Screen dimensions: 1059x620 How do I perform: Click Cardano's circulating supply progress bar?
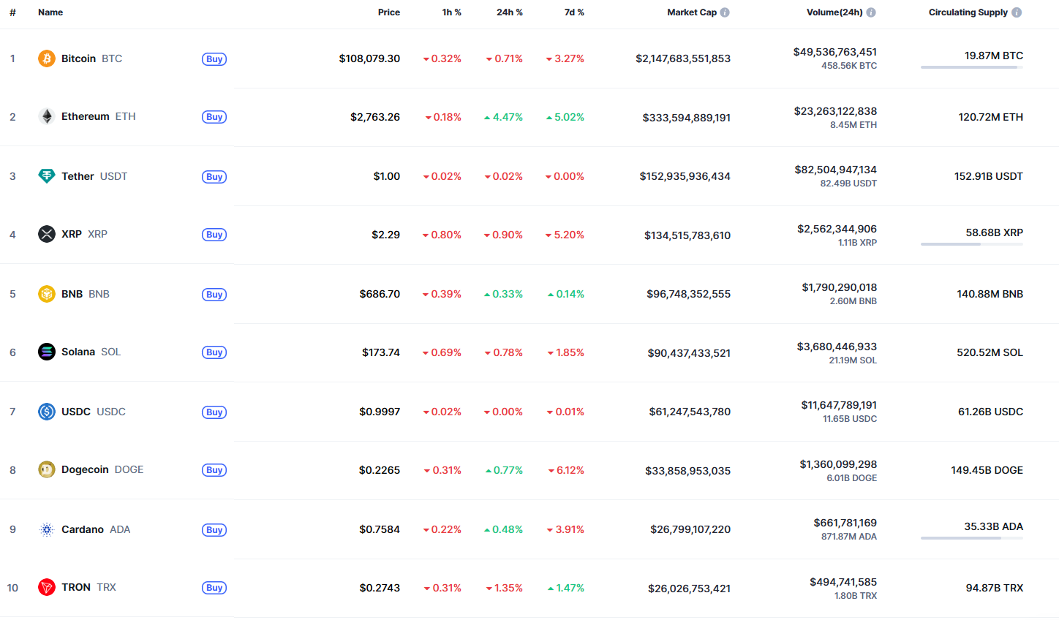pyautogui.click(x=972, y=538)
